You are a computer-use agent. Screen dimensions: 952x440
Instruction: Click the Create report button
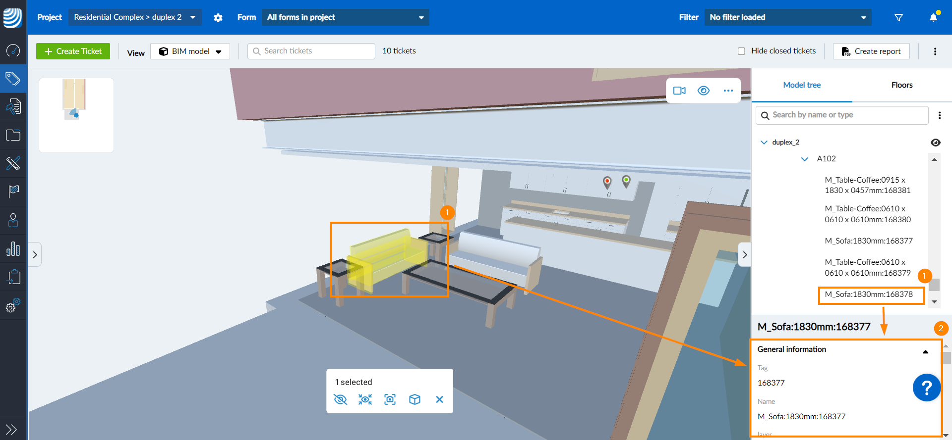[x=871, y=51]
